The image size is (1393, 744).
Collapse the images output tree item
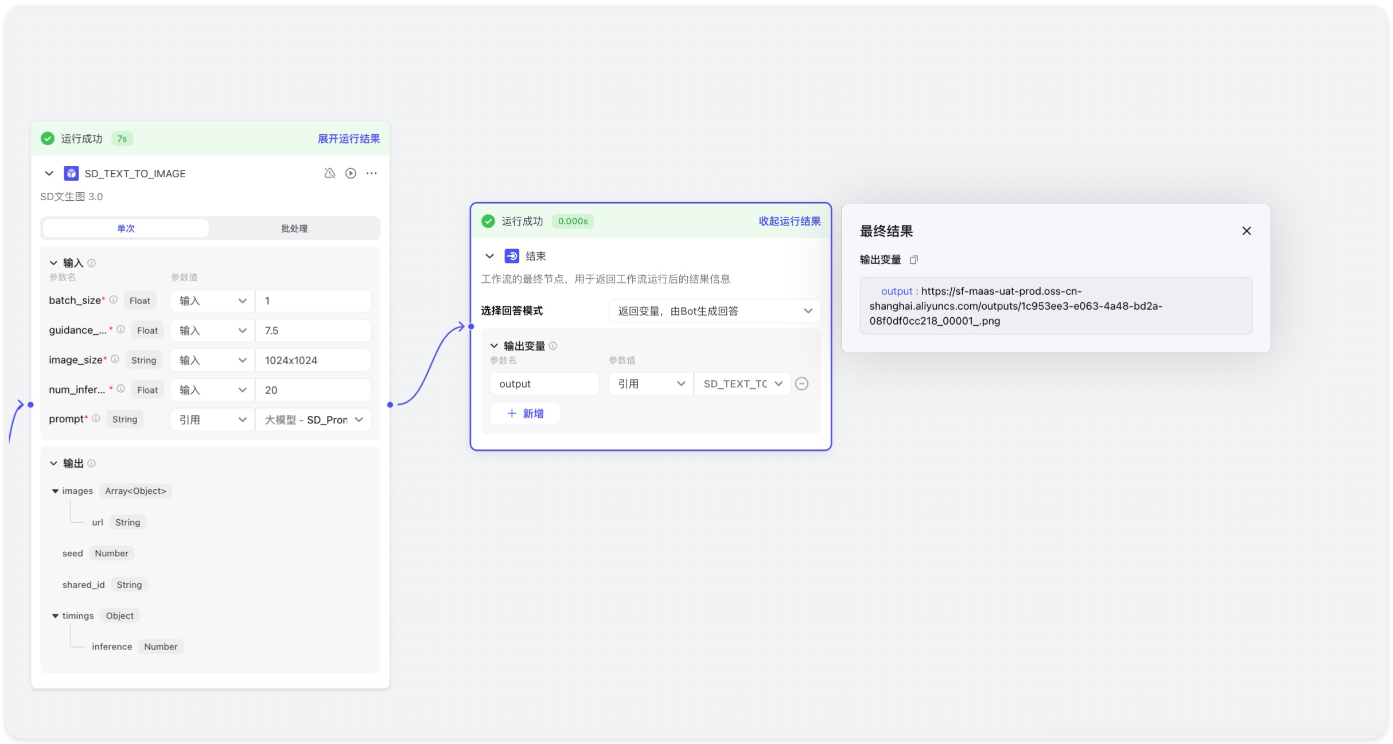(x=55, y=491)
